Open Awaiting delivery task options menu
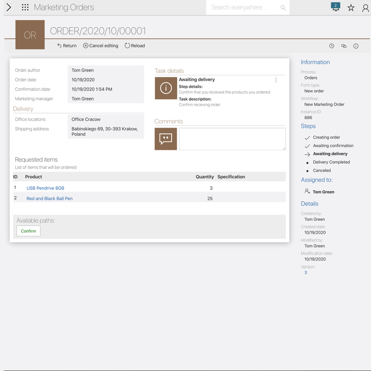The height and width of the screenshot is (371, 371). tap(276, 80)
